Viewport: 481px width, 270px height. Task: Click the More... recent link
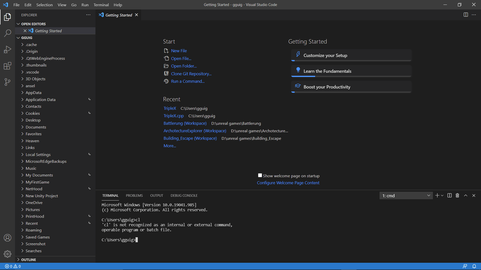170,146
